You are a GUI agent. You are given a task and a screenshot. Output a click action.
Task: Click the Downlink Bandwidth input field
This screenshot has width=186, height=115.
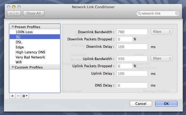click(x=132, y=32)
